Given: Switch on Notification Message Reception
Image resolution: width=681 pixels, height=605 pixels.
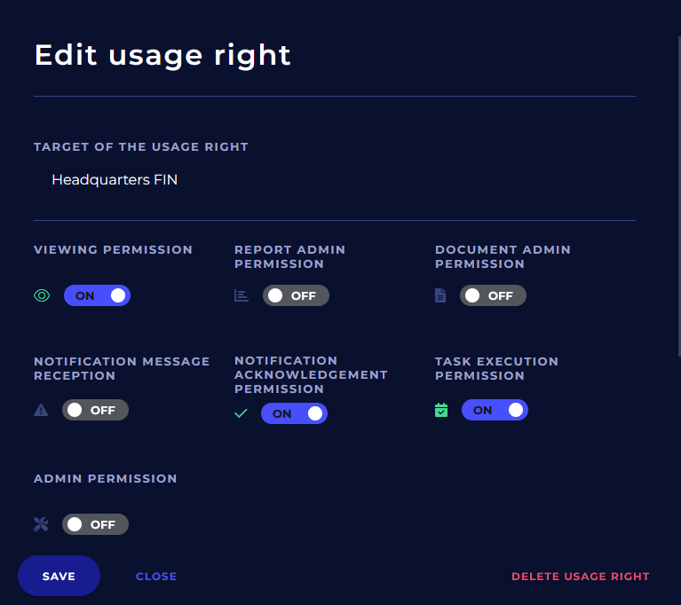Looking at the screenshot, I should pyautogui.click(x=95, y=410).
